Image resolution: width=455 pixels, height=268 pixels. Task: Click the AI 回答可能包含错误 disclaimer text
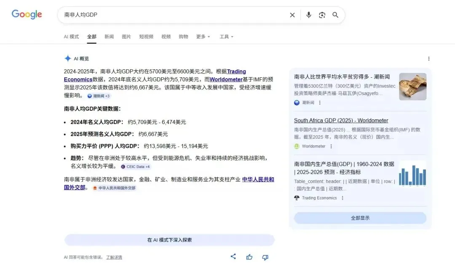83,257
